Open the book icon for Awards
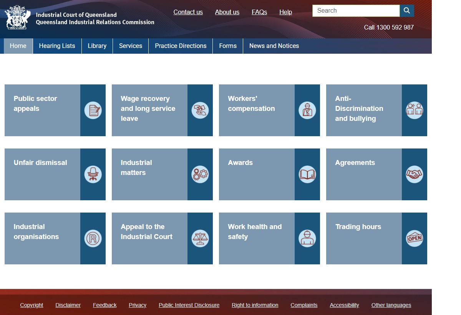The image size is (461, 315). [307, 175]
